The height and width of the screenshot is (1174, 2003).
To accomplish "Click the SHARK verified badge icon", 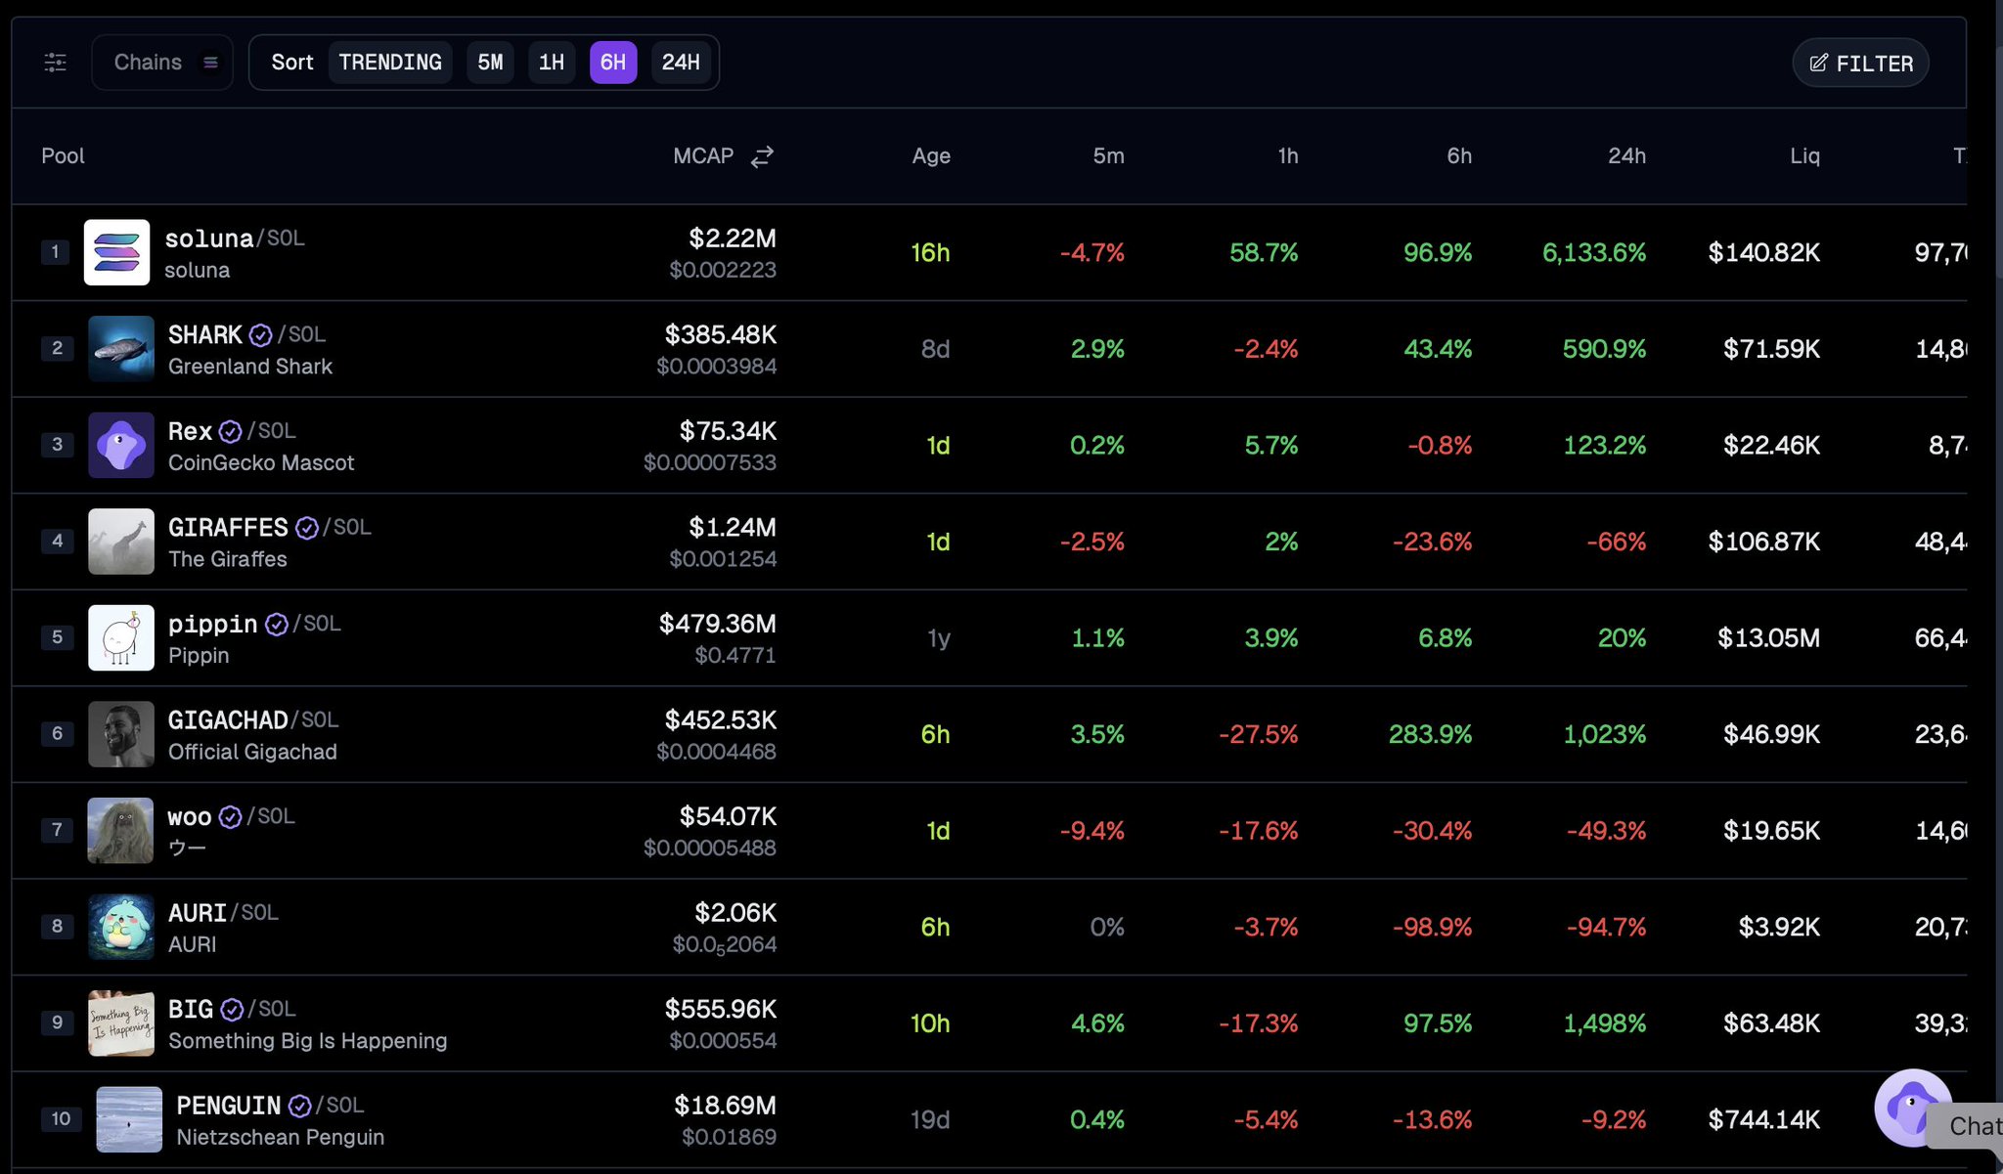I will (x=260, y=335).
